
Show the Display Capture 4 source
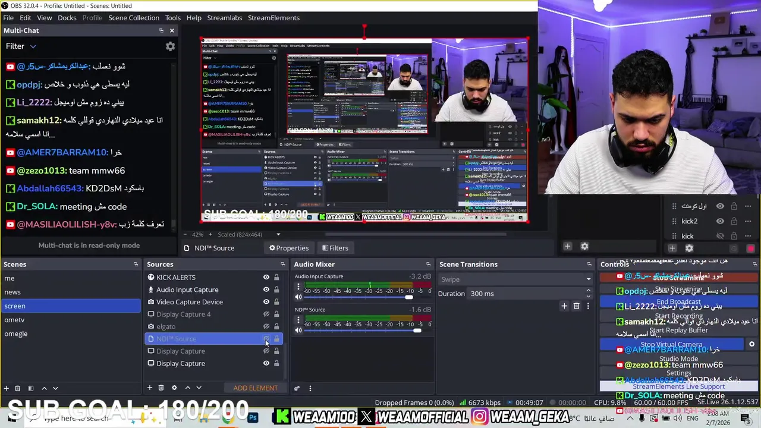[266, 314]
